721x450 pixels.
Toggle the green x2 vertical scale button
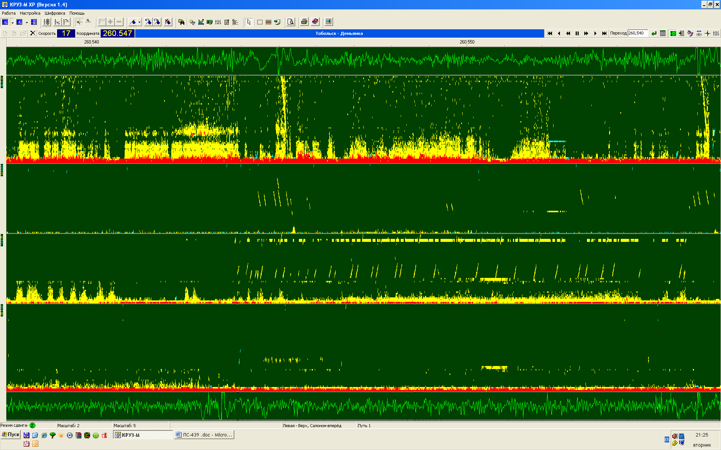tap(673, 33)
